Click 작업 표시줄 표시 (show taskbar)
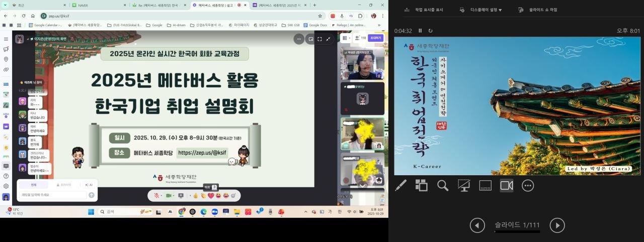Image resolution: width=644 pixels, height=242 pixels. point(423,10)
